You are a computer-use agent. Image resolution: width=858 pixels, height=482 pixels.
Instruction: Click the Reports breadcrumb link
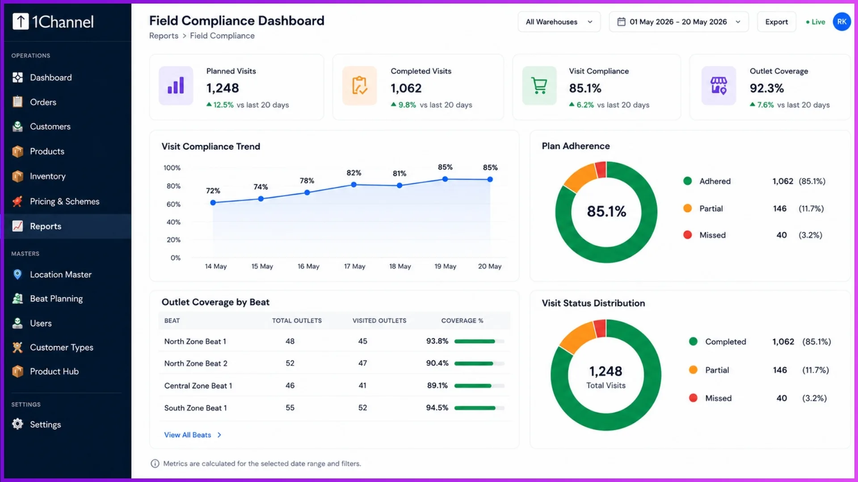[164, 36]
